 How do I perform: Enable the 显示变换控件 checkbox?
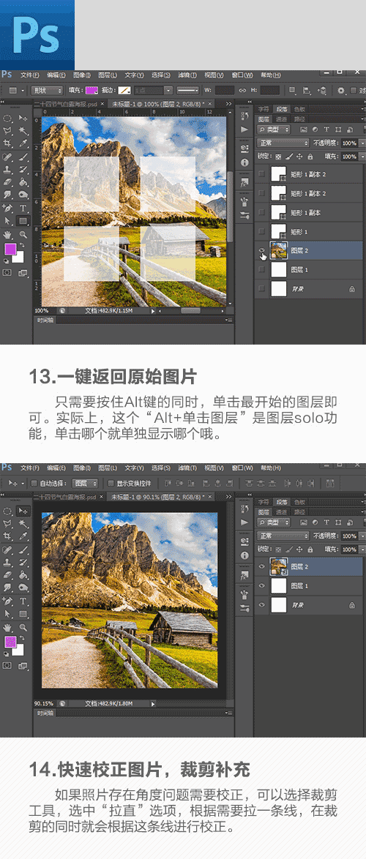(x=110, y=483)
